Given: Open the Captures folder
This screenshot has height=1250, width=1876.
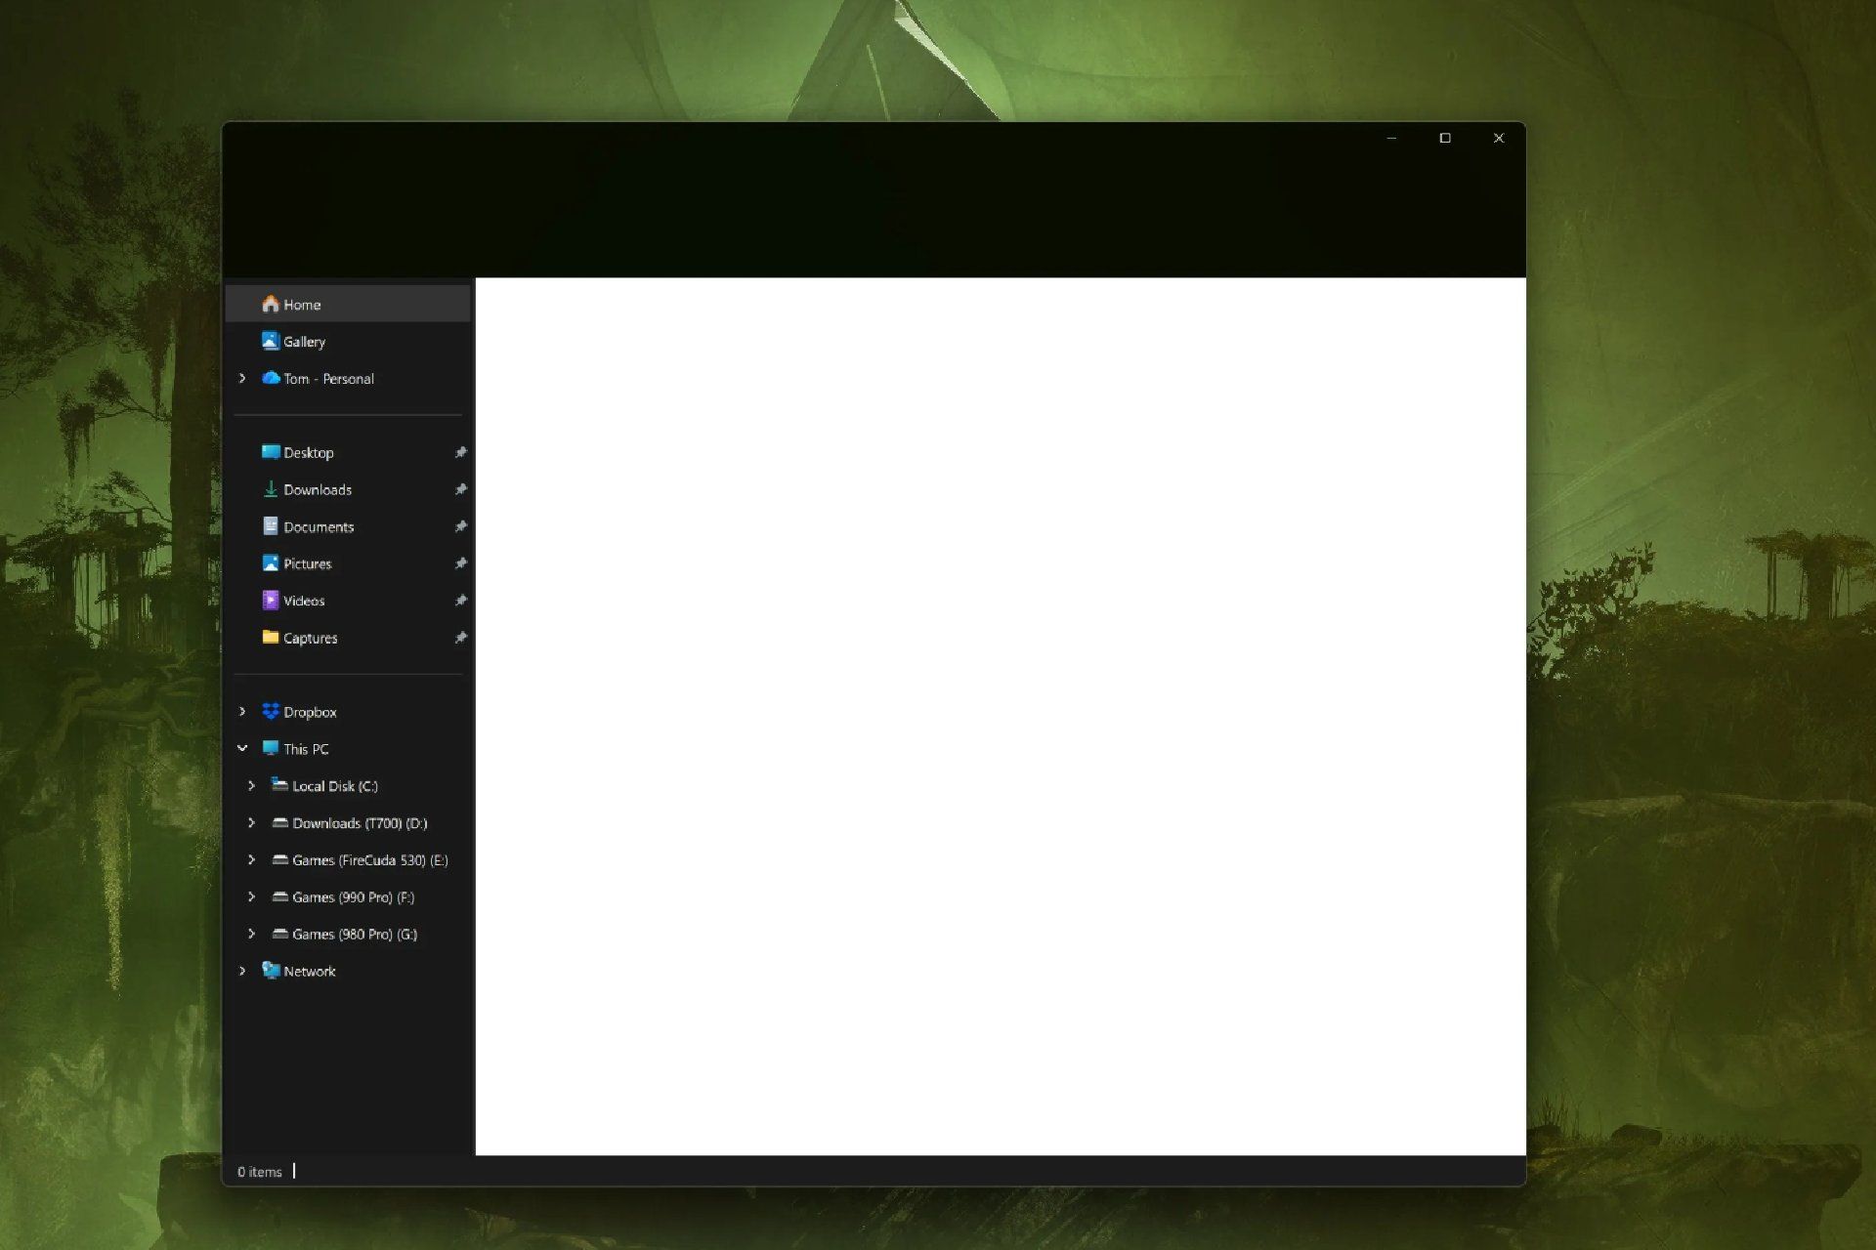Looking at the screenshot, I should (310, 639).
